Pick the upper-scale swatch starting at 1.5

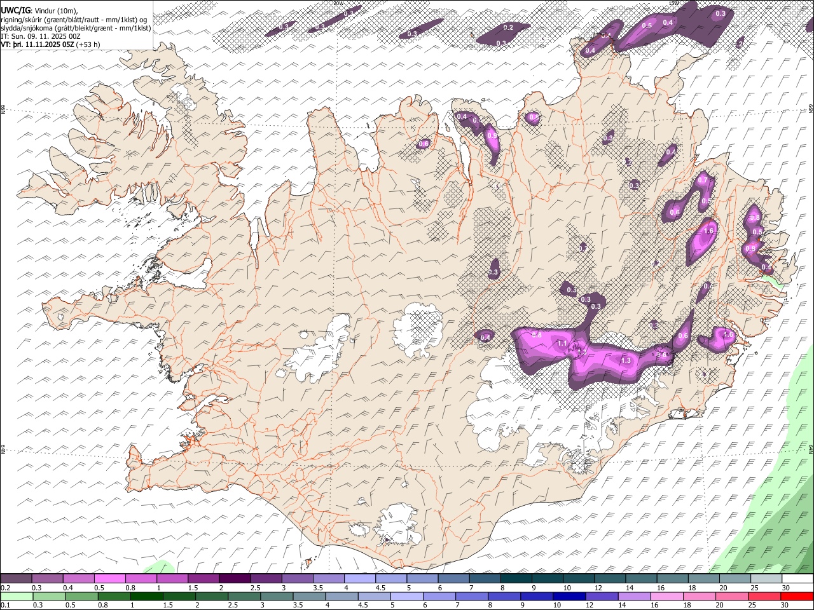coord(203,578)
